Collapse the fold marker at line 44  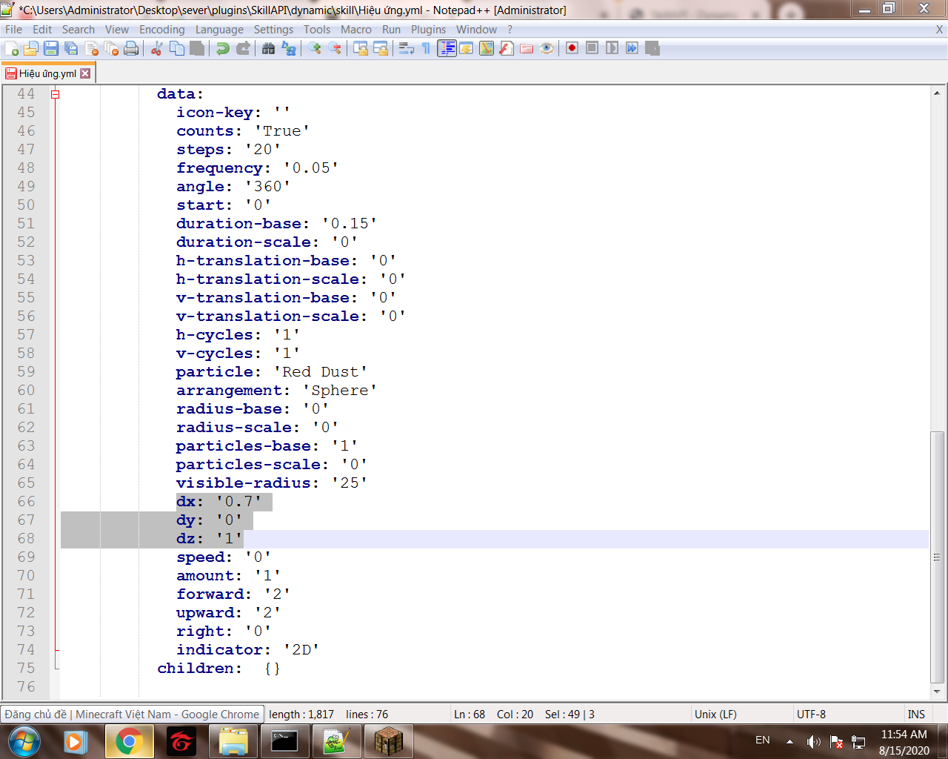click(55, 94)
